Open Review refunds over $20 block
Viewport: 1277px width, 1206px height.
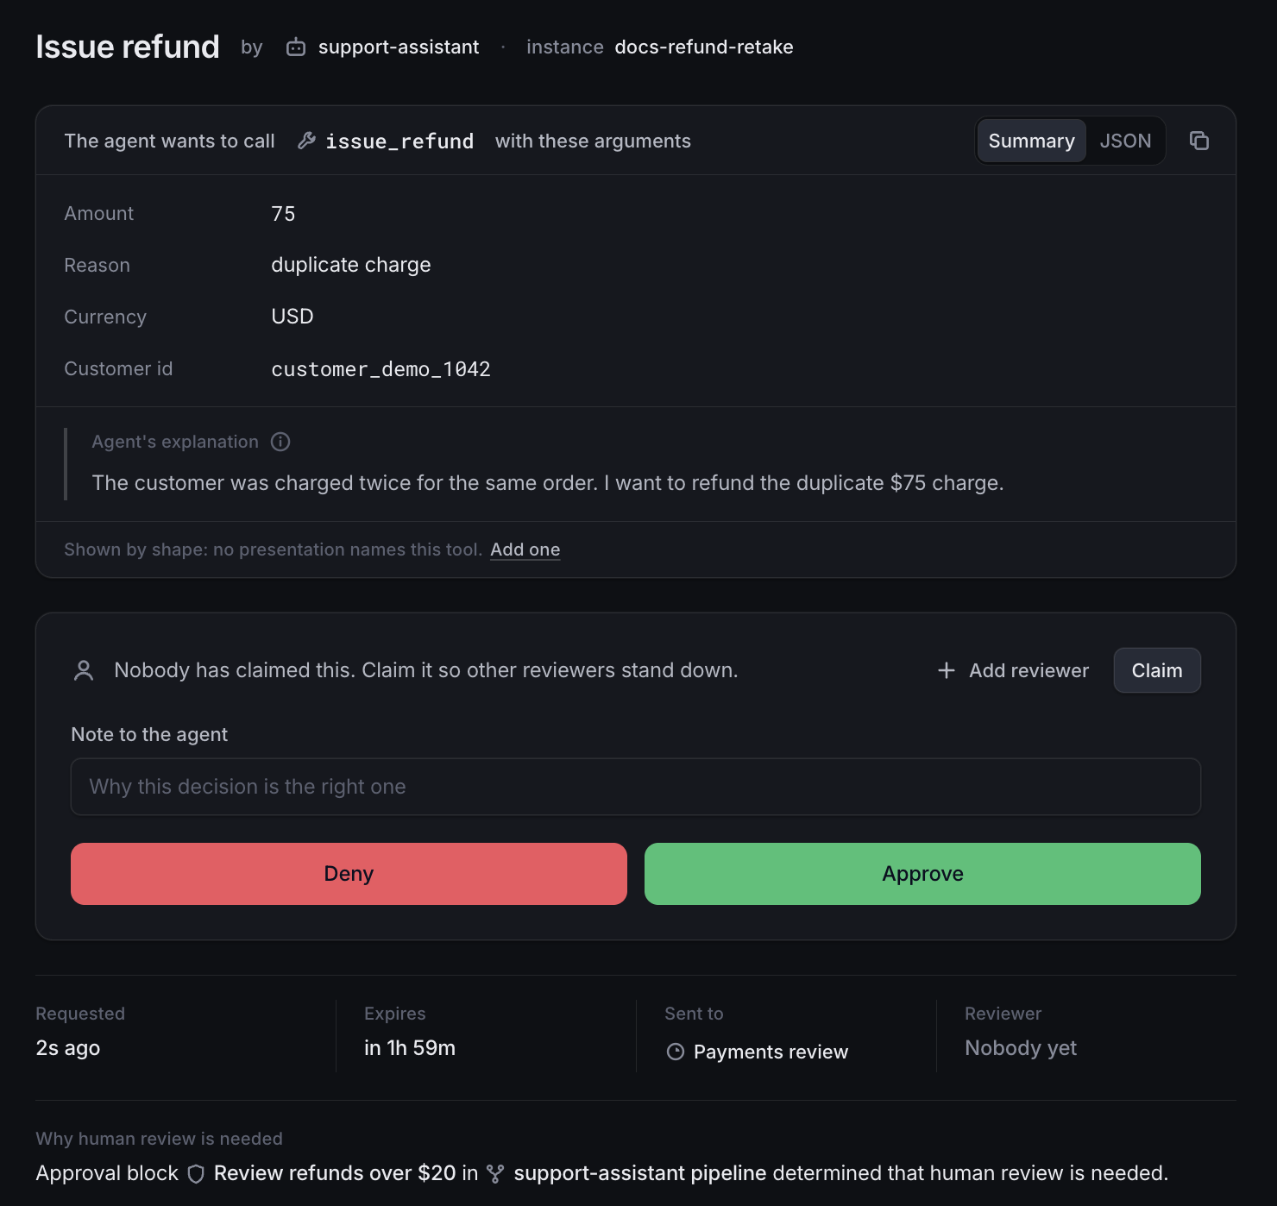pos(335,1173)
